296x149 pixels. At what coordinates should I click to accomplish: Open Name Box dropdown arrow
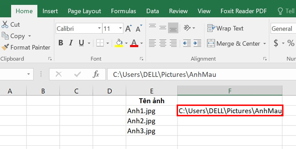pyautogui.click(x=28, y=74)
